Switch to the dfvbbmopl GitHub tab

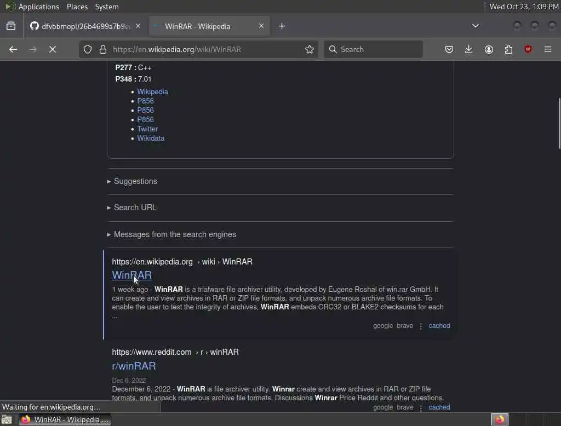pos(85,26)
